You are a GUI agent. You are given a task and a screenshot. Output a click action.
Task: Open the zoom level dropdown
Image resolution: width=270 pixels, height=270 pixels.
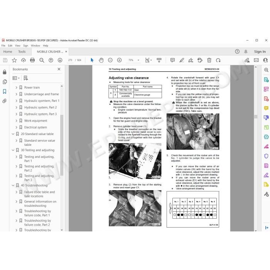138,60
